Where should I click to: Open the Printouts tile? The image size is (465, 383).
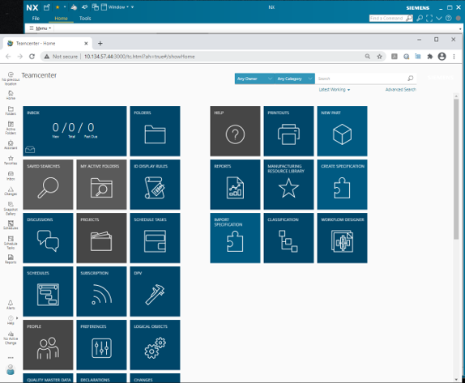pyautogui.click(x=288, y=131)
